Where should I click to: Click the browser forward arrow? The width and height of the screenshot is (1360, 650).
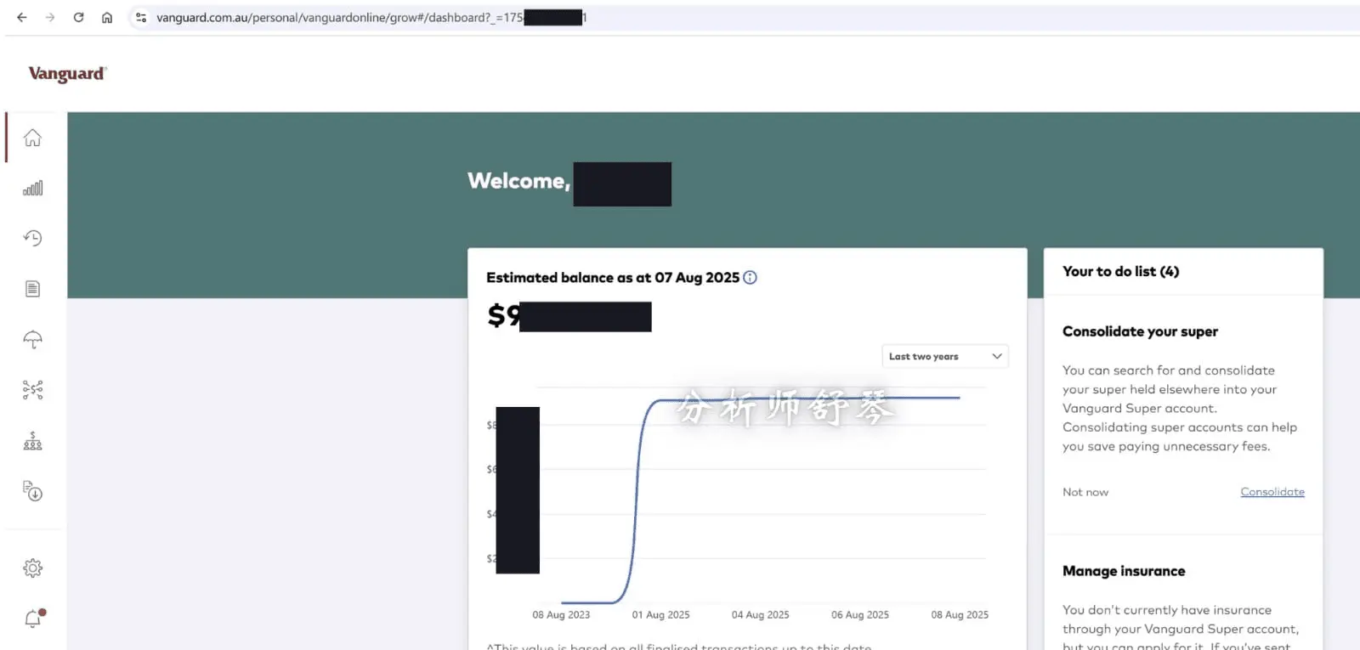tap(50, 17)
